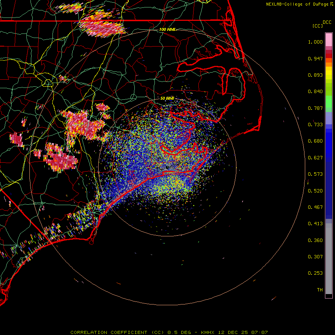
Task: Click the 0.520 legend value
Action: pos(315,191)
